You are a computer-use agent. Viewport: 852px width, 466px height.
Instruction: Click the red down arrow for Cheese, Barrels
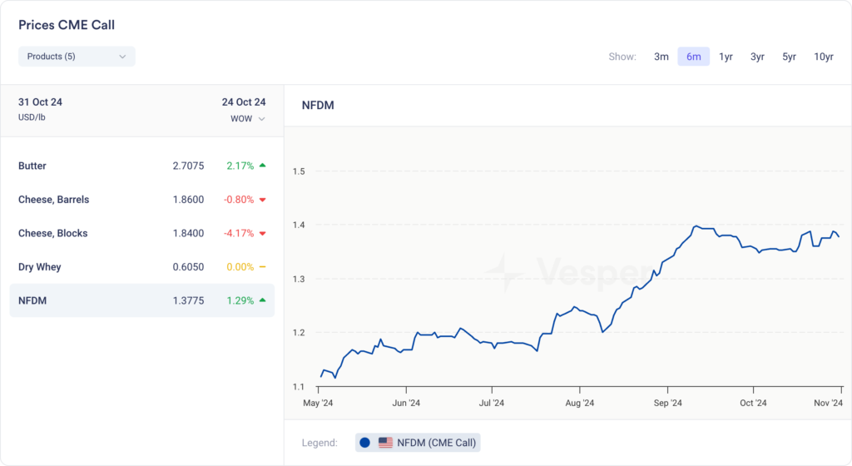[x=262, y=200]
